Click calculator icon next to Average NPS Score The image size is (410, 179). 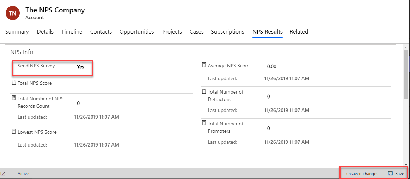[204, 65]
